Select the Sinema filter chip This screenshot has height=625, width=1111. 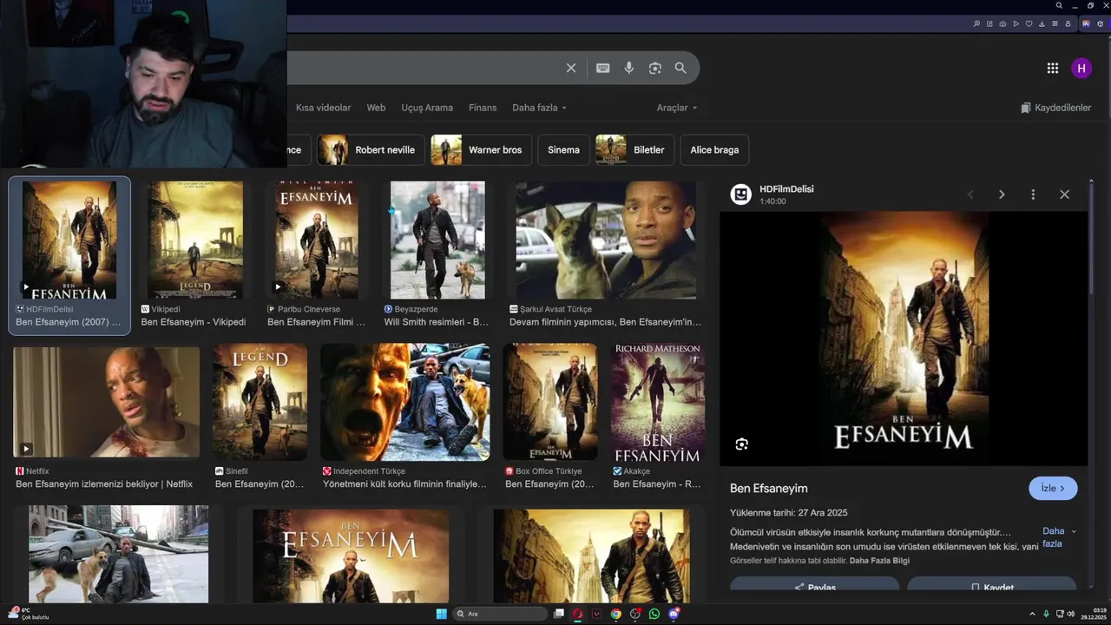(563, 150)
